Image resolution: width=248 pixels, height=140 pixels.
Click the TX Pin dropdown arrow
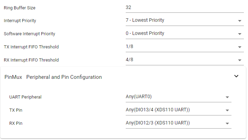click(x=227, y=110)
